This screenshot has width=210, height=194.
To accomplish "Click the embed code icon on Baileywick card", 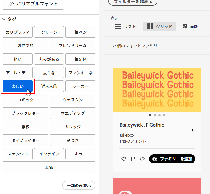I will (x=142, y=159).
